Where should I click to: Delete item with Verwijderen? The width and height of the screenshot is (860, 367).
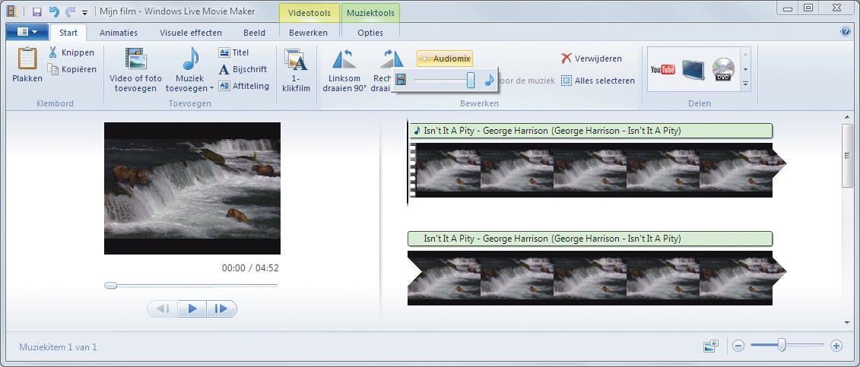click(x=592, y=58)
